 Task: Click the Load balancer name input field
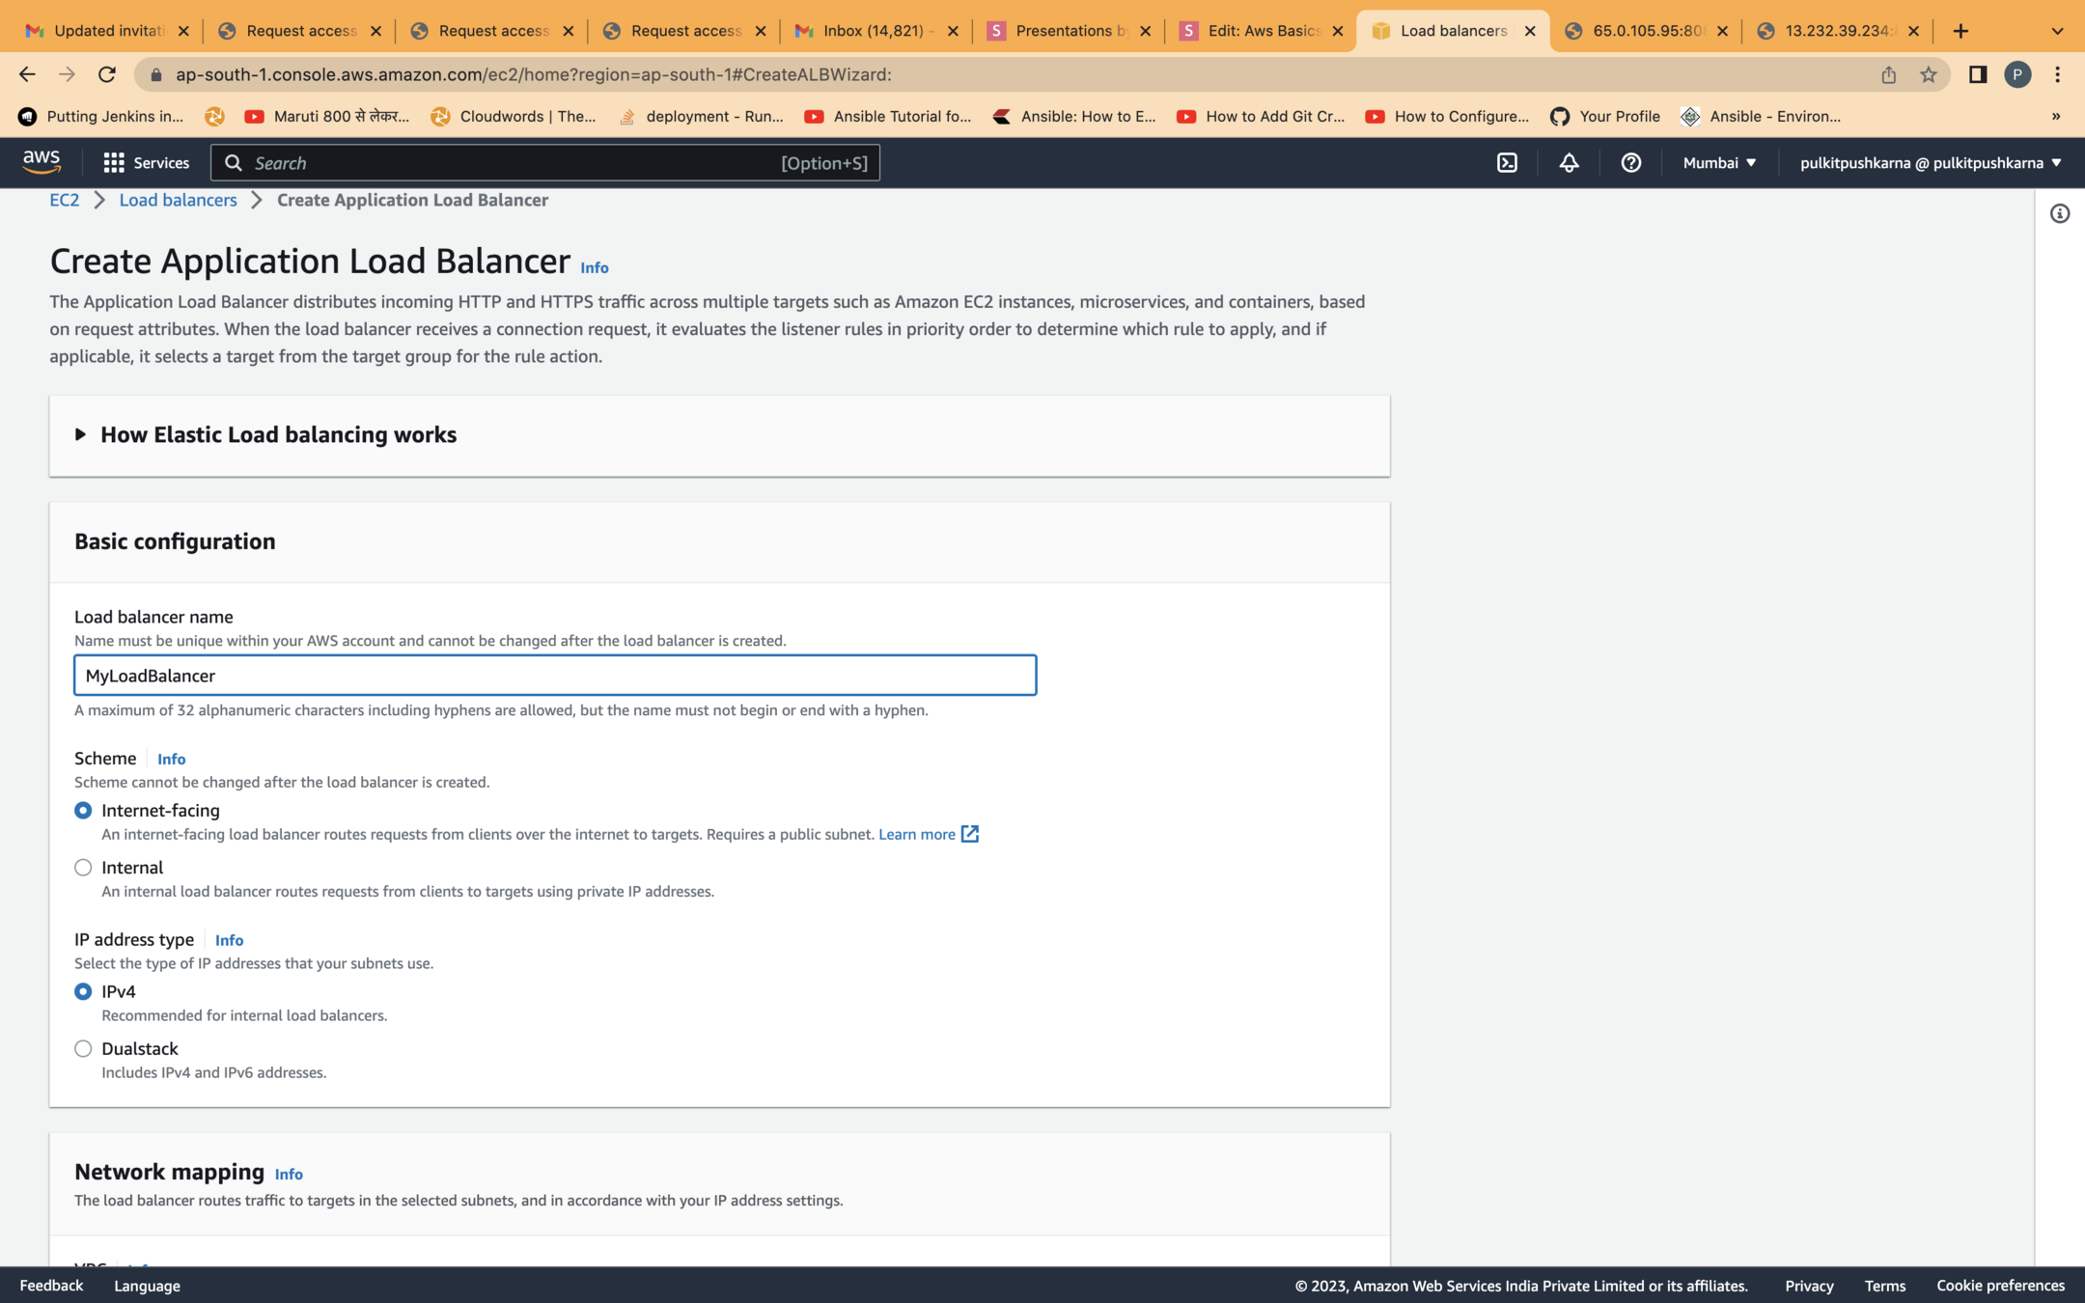pyautogui.click(x=555, y=676)
